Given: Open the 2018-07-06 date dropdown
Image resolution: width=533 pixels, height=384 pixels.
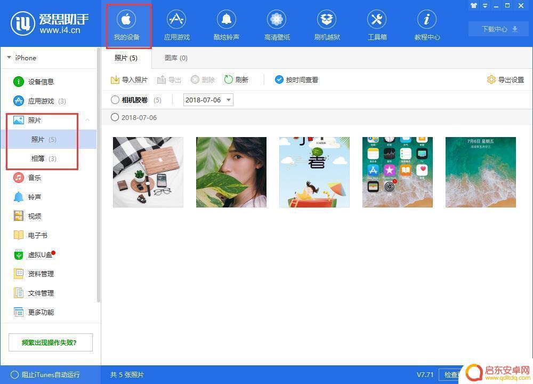Looking at the screenshot, I should pyautogui.click(x=208, y=100).
